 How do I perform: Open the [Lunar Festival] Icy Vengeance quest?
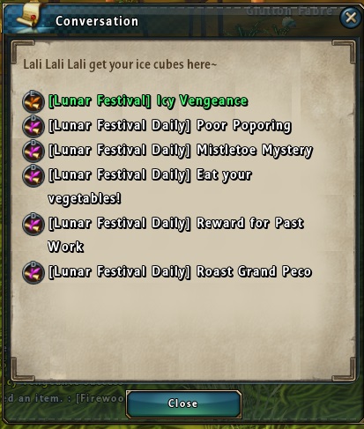pos(148,101)
